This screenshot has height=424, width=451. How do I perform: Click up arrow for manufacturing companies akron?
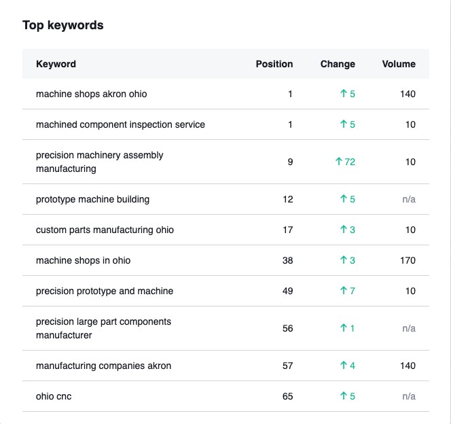(344, 366)
